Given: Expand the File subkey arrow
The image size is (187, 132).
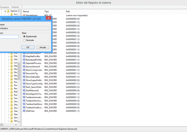Looking at the screenshot, I should pyautogui.click(x=8, y=56).
